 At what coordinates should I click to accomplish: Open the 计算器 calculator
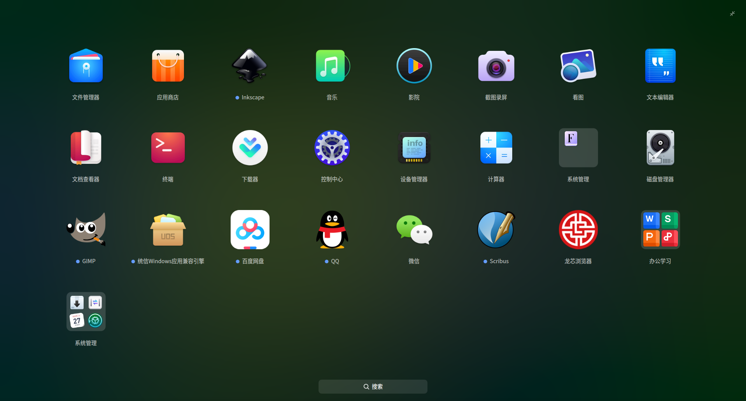[496, 148]
